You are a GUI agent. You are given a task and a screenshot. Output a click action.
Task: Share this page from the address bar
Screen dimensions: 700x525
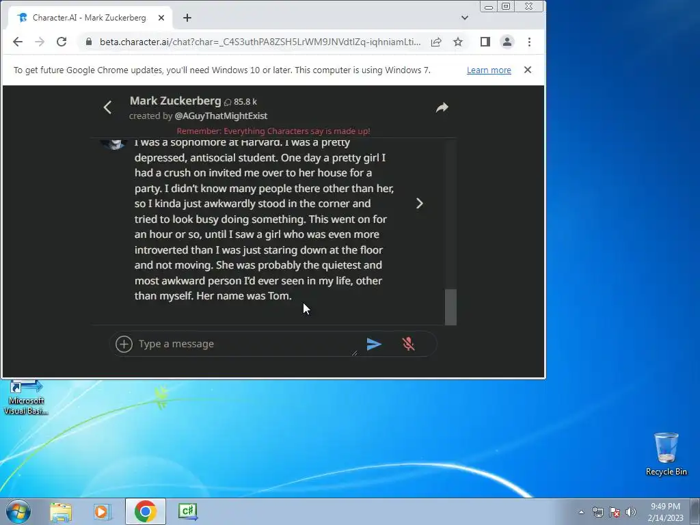[436, 42]
